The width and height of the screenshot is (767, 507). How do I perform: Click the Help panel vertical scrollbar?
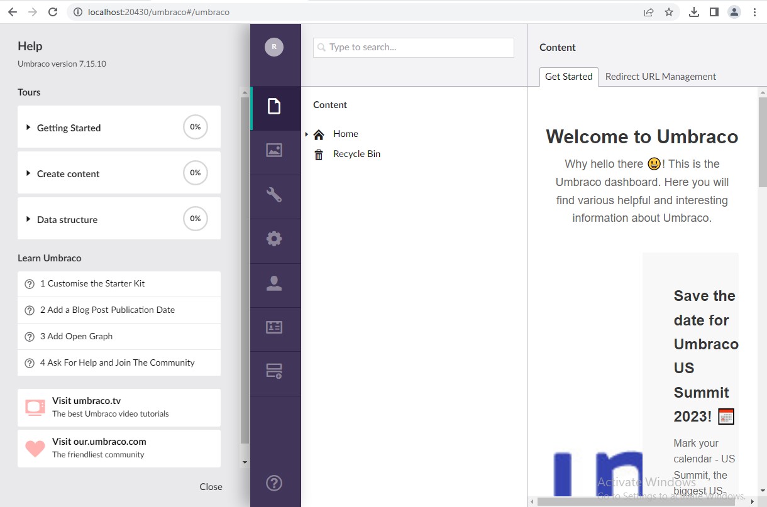[x=245, y=270]
